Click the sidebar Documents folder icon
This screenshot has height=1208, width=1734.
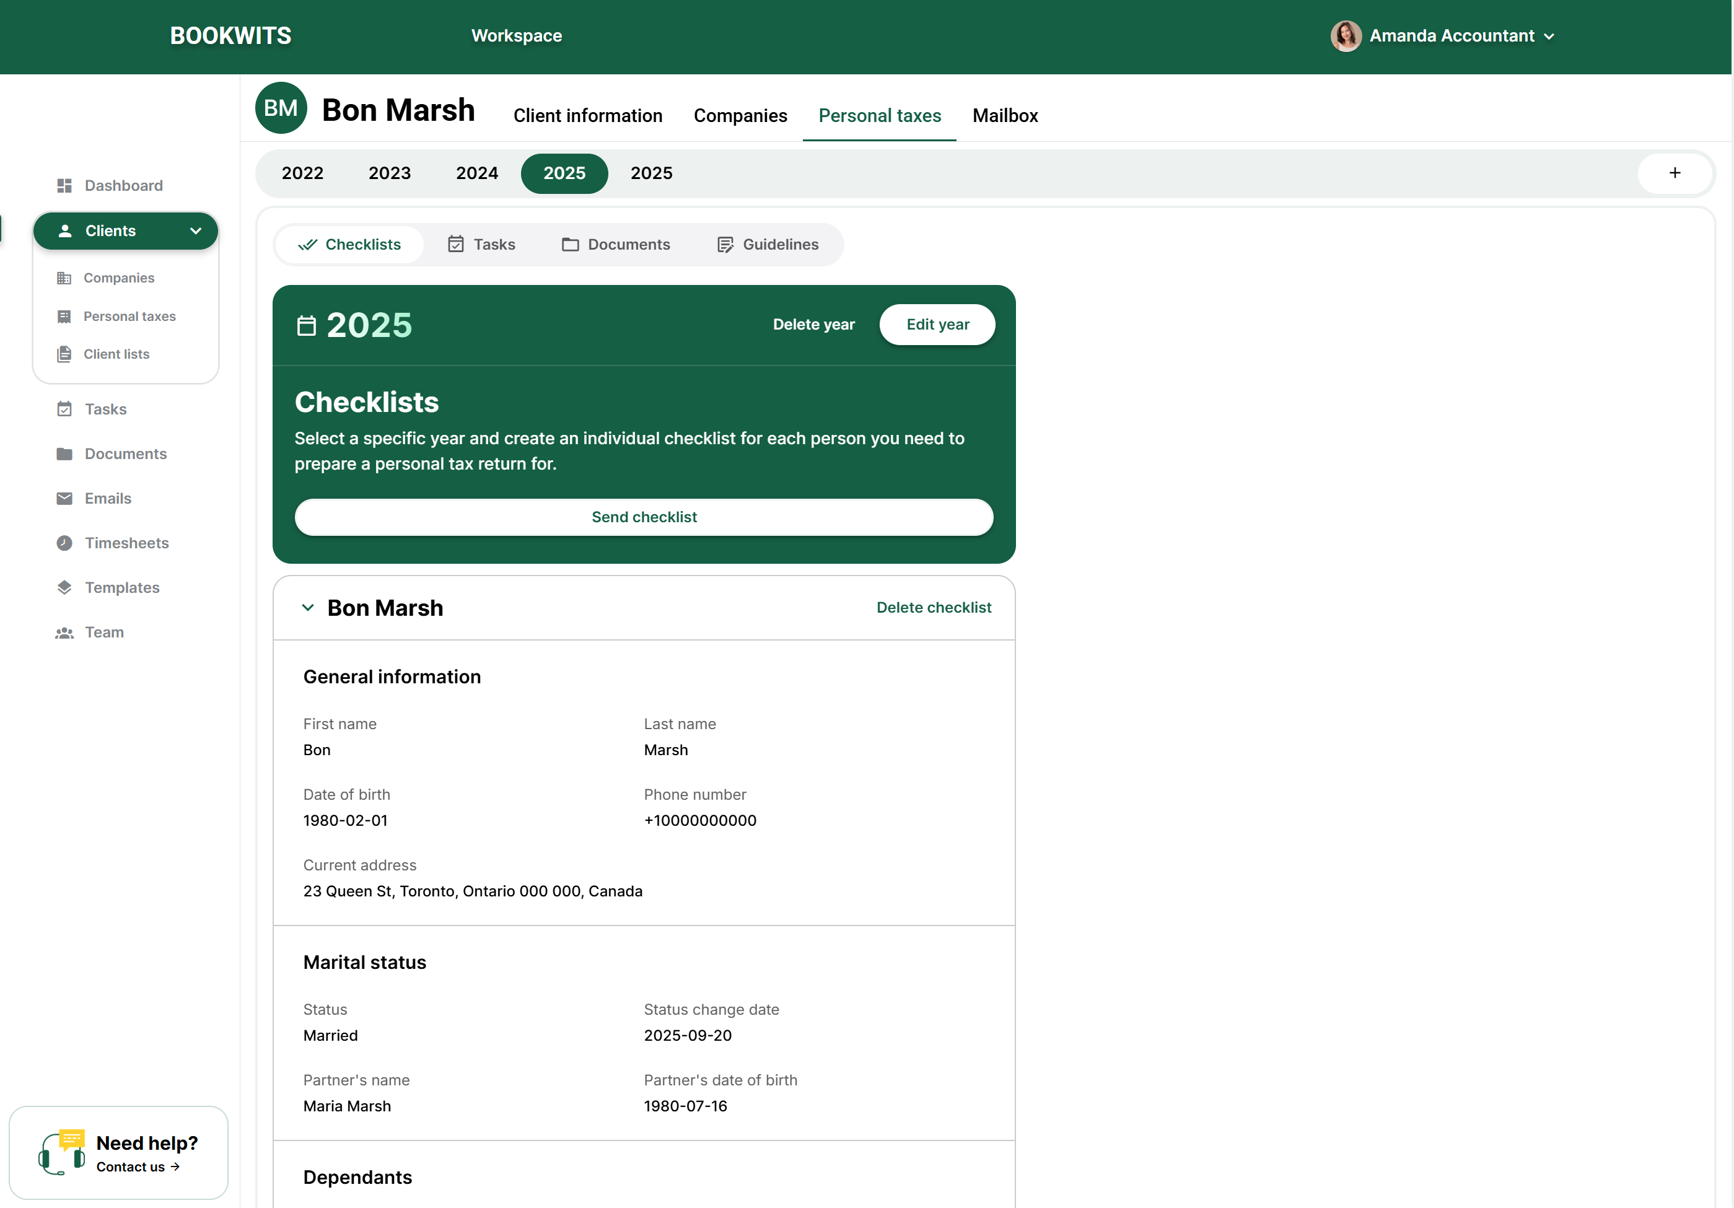[64, 453]
